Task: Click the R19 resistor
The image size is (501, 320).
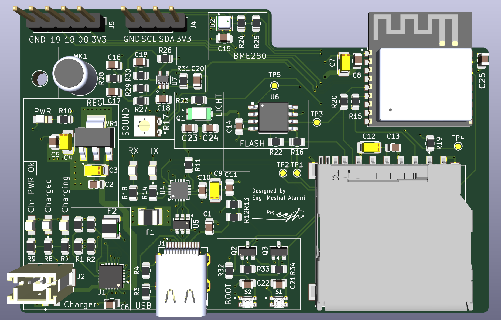Action: coord(430,144)
